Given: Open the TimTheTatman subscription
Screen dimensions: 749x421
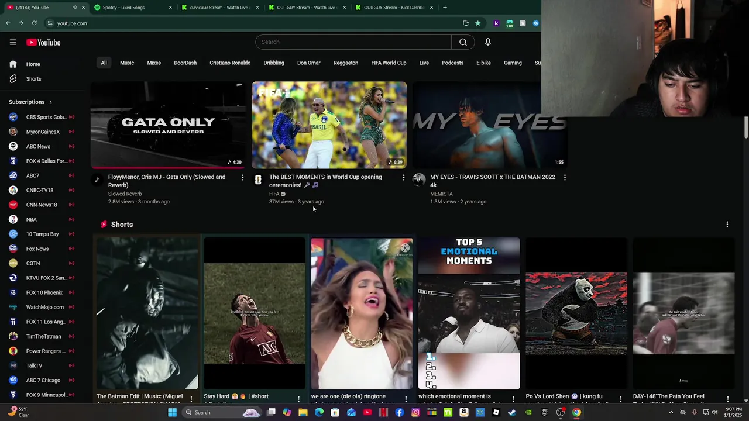Looking at the screenshot, I should (x=41, y=336).
